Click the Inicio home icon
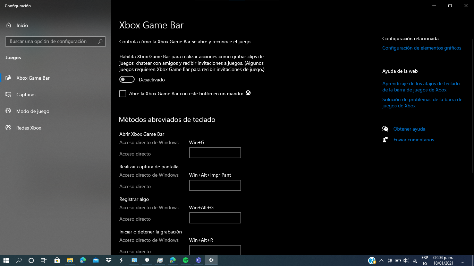474x266 pixels. (x=8, y=25)
